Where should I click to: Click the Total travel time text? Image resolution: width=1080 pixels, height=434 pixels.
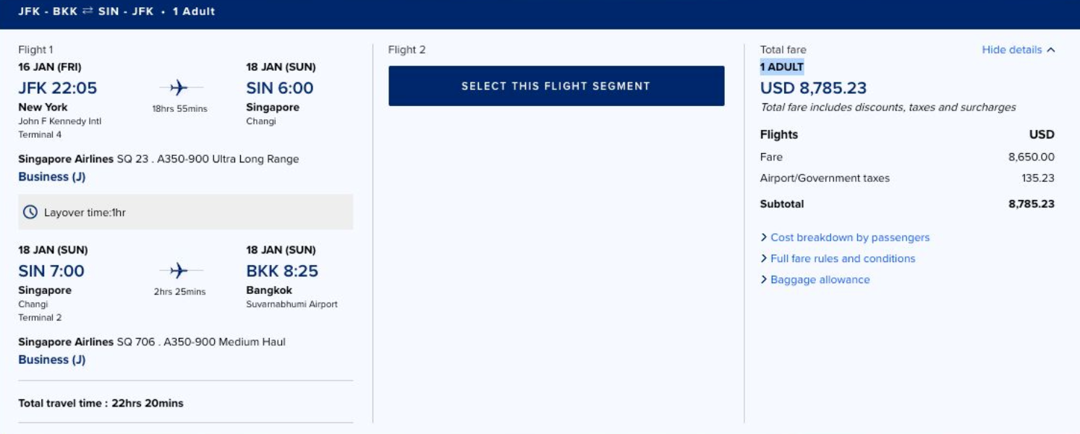pos(101,403)
